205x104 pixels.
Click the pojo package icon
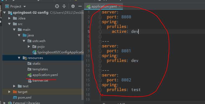(x=34, y=47)
